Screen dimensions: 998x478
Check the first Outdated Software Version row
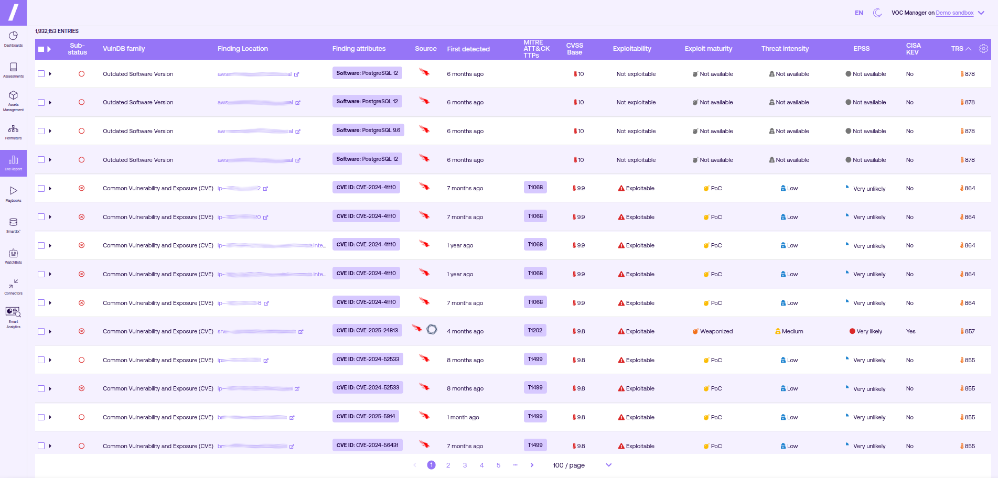41,74
